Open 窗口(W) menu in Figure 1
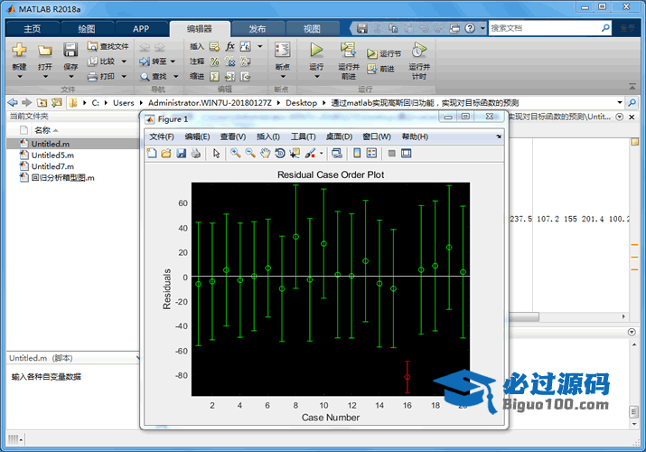The height and width of the screenshot is (452, 646). click(x=377, y=137)
